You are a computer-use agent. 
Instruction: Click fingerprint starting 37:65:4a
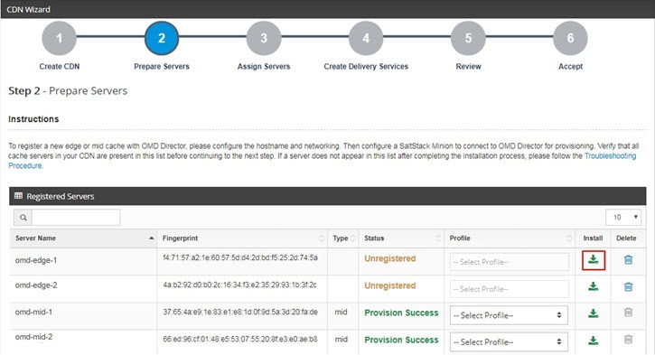(240, 312)
